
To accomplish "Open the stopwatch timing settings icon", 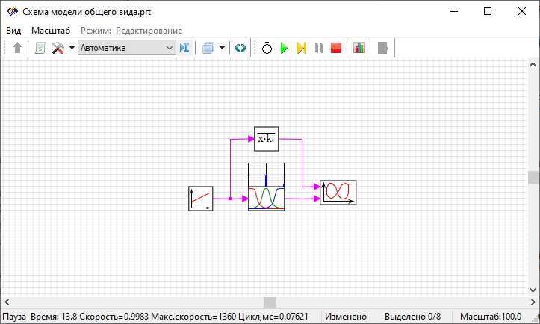I will (267, 48).
